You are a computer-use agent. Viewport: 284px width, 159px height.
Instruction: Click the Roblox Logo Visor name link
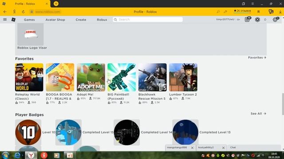click(32, 48)
